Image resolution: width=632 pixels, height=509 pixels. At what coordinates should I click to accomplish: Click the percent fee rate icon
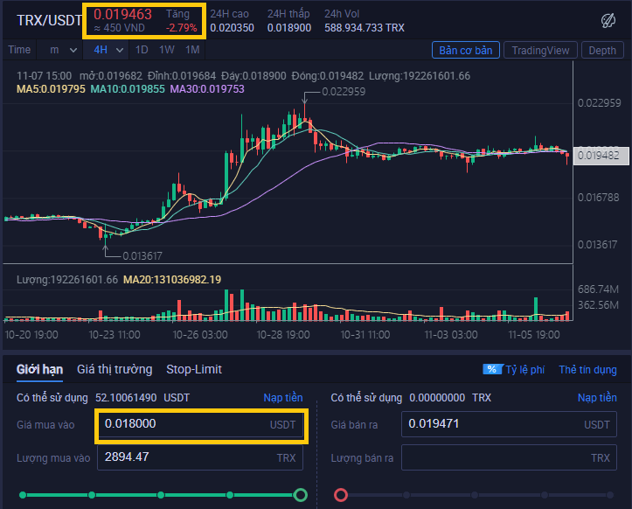(492, 369)
